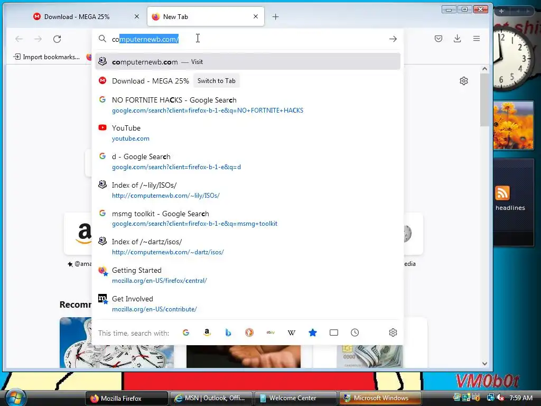Search this time with DuckDuckGo icon

[x=249, y=333]
